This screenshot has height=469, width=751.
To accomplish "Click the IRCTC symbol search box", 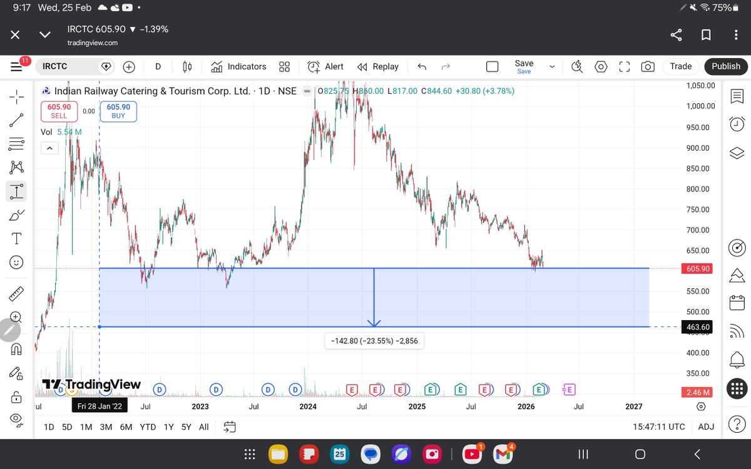I will coord(74,66).
